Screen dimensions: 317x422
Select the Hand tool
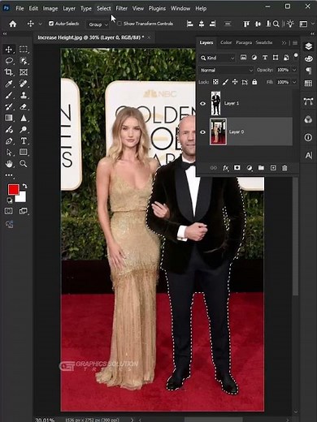point(9,164)
